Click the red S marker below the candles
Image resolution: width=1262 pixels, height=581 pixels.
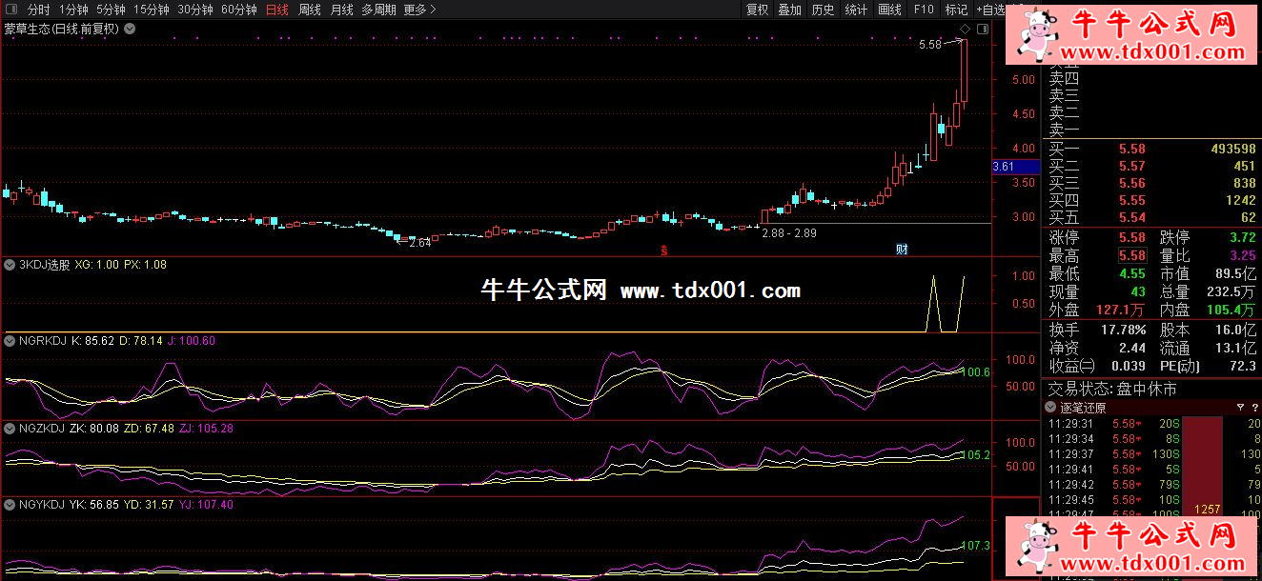pyautogui.click(x=664, y=250)
